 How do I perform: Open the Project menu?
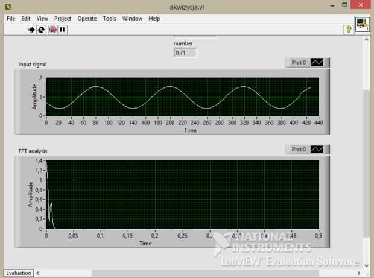tap(63, 19)
